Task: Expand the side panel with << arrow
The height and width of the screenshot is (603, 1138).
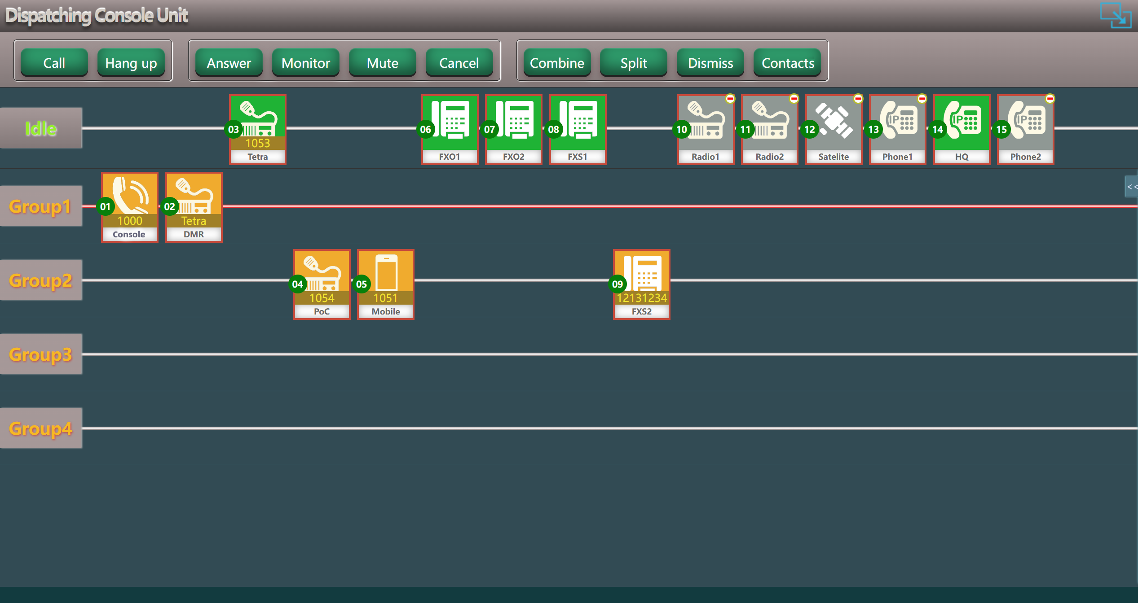Action: pos(1132,187)
